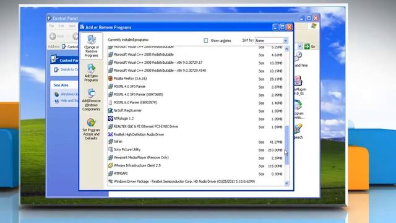Select MSXML 6.0 Parser (KB933579) entry

click(x=196, y=103)
